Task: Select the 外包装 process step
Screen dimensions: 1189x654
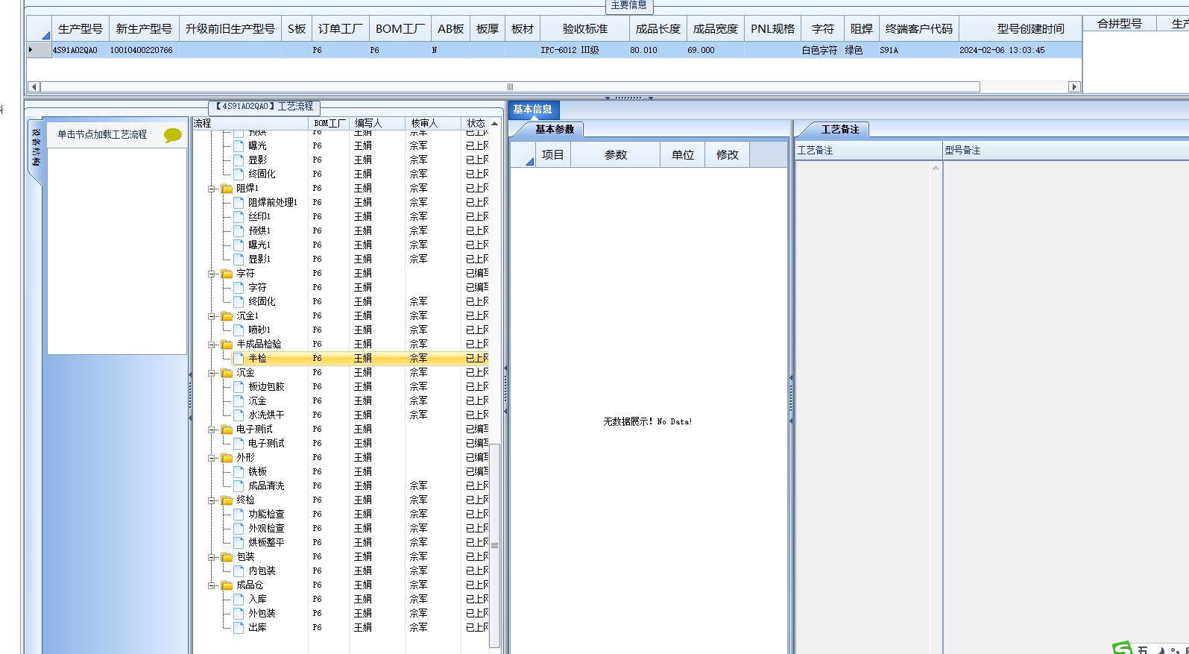Action: coord(262,614)
